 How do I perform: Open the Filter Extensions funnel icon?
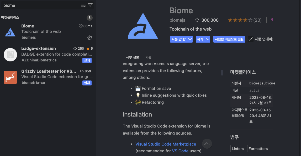pyautogui.click(x=90, y=5)
